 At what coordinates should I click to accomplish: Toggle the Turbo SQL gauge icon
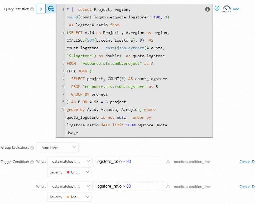coord(227,9)
